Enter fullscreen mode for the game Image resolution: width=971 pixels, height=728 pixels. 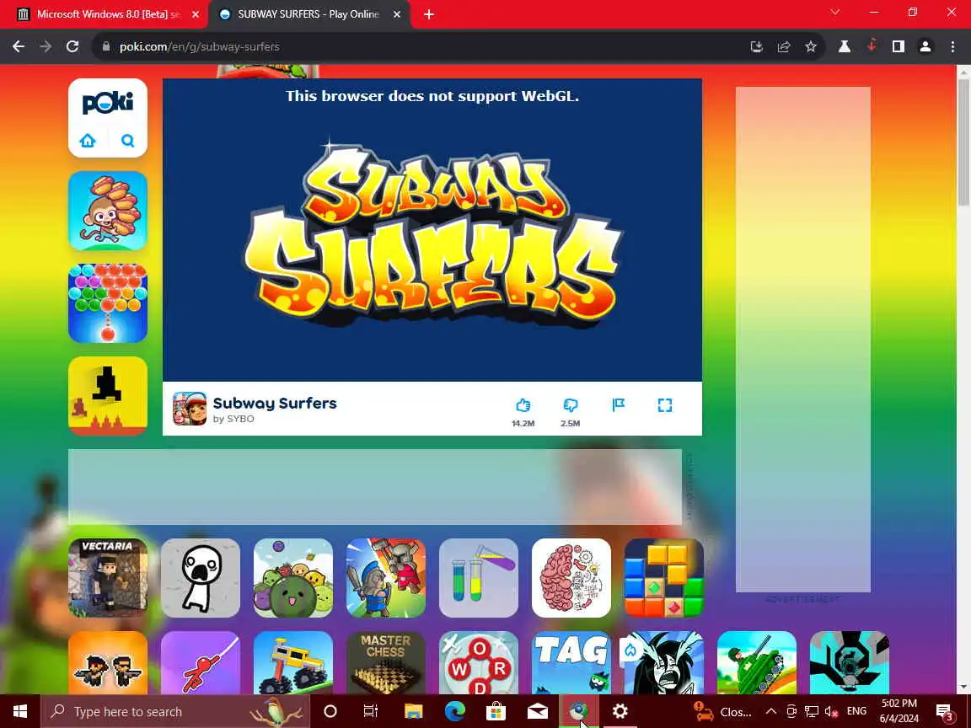tap(664, 405)
